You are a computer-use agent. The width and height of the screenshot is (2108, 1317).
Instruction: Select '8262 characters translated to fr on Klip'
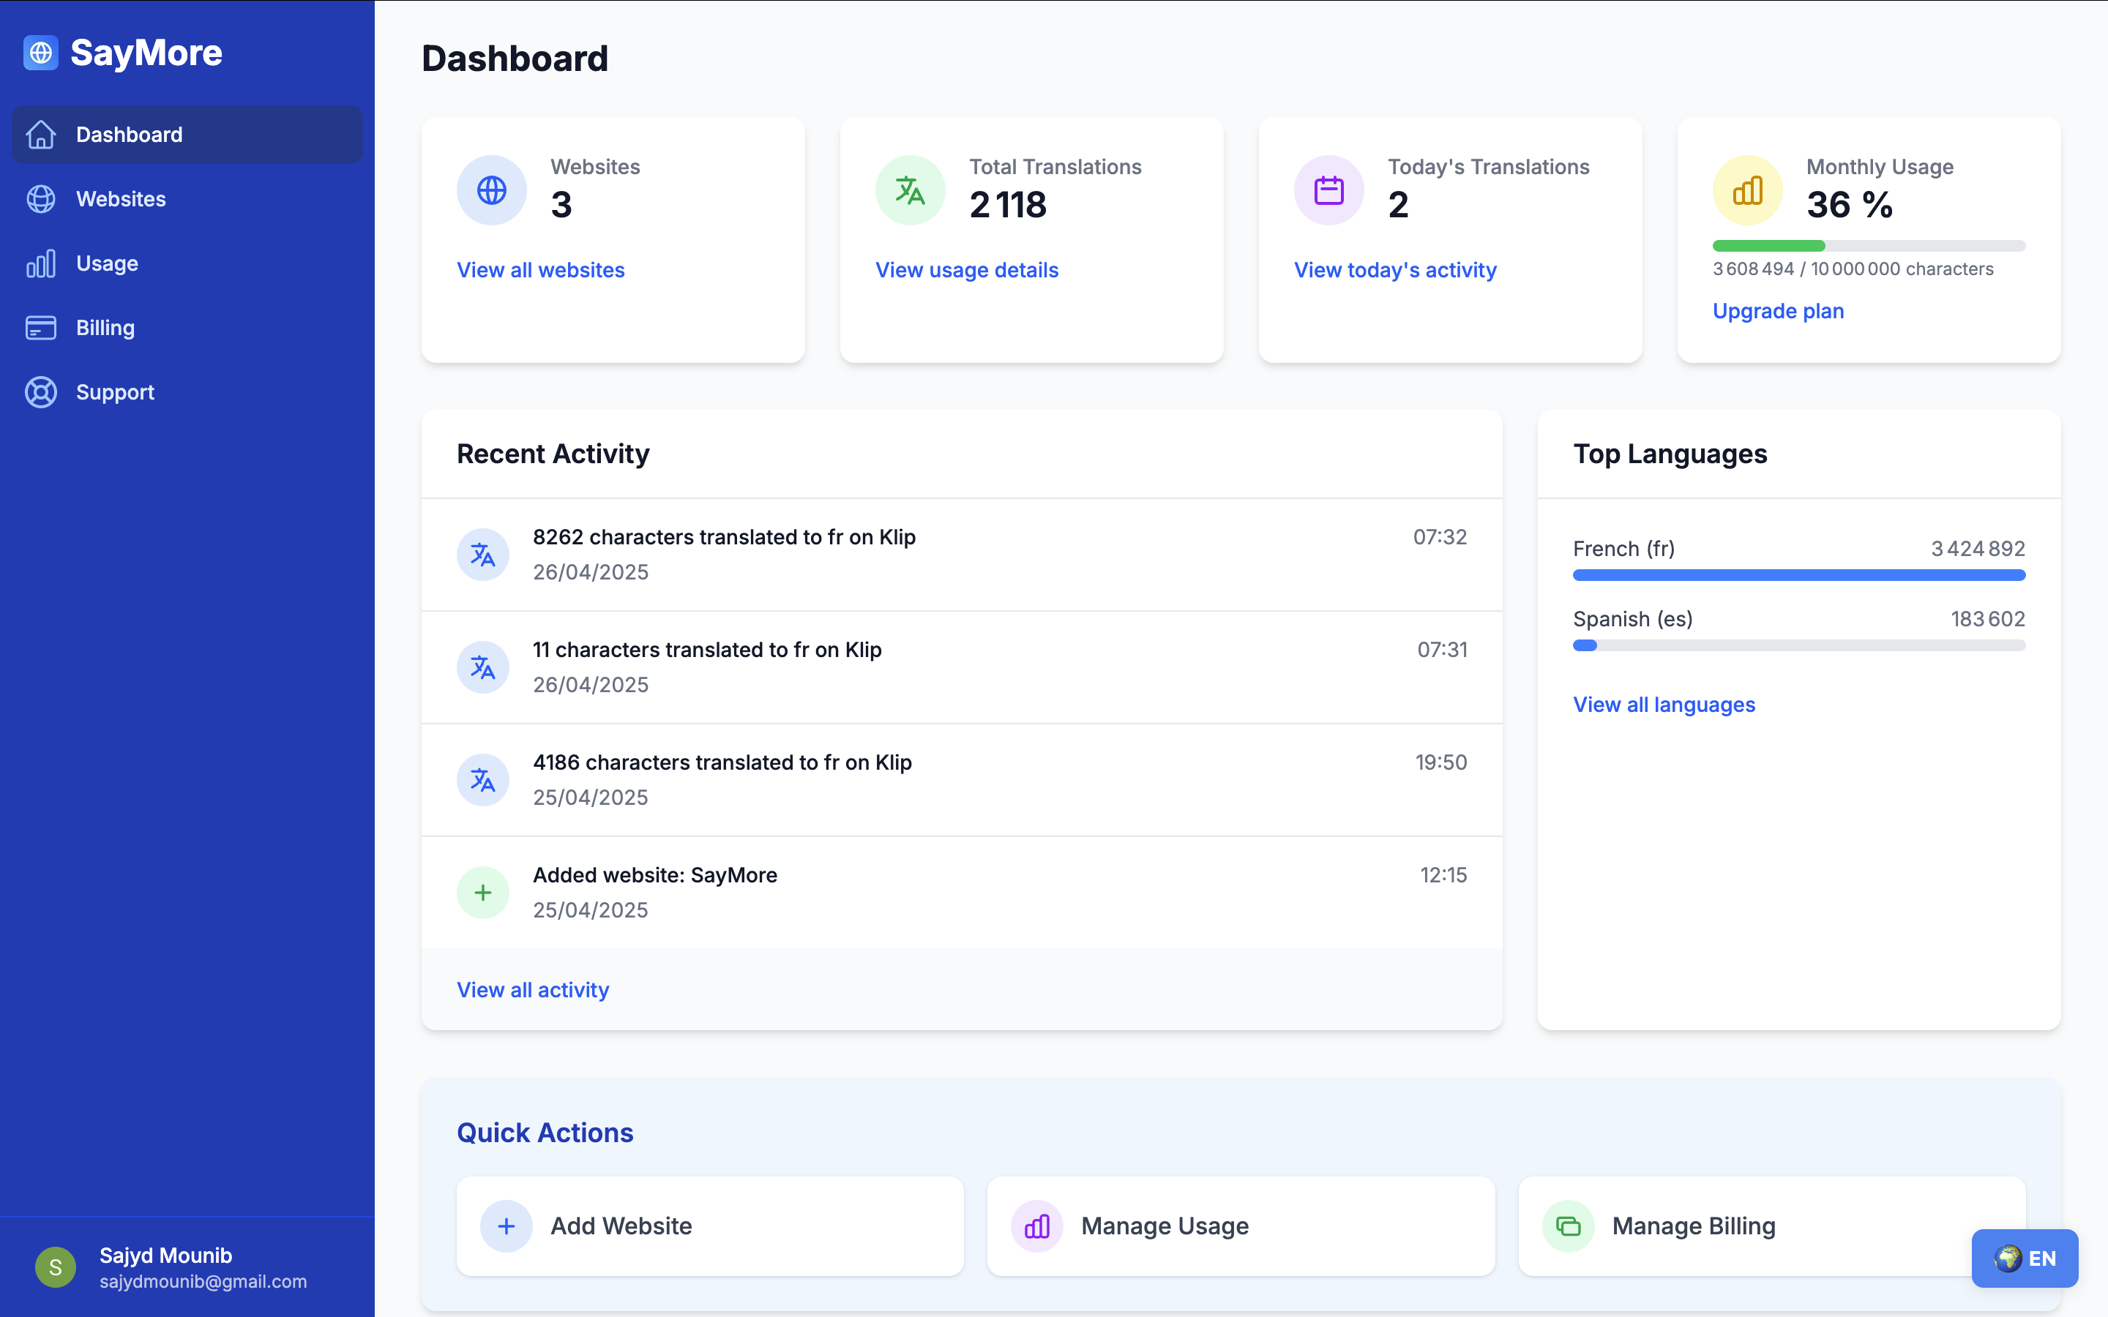tap(724, 536)
